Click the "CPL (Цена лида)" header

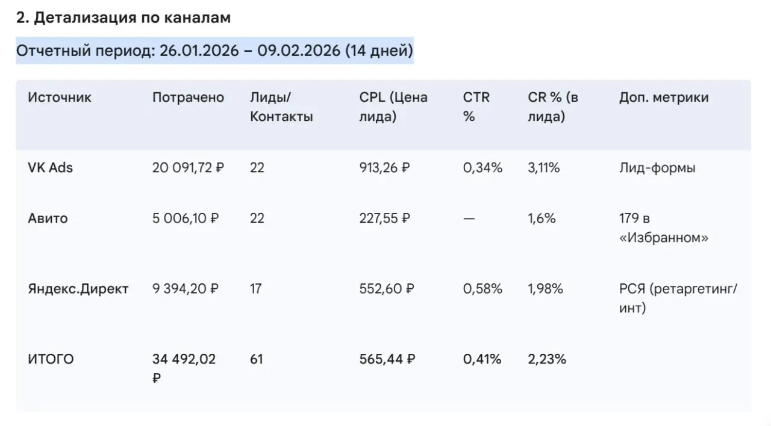point(393,107)
